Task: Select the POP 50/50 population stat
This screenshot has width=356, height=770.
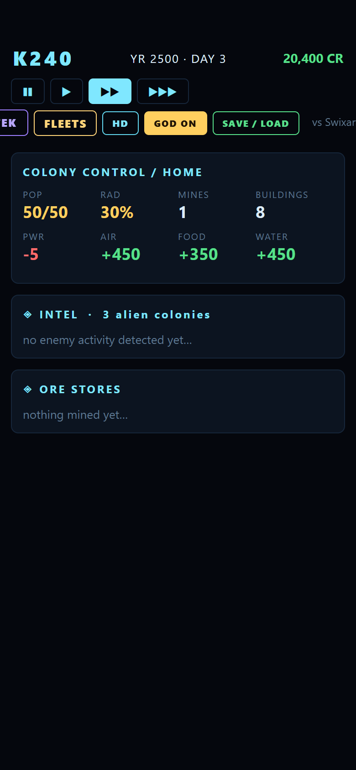Action: point(46,205)
